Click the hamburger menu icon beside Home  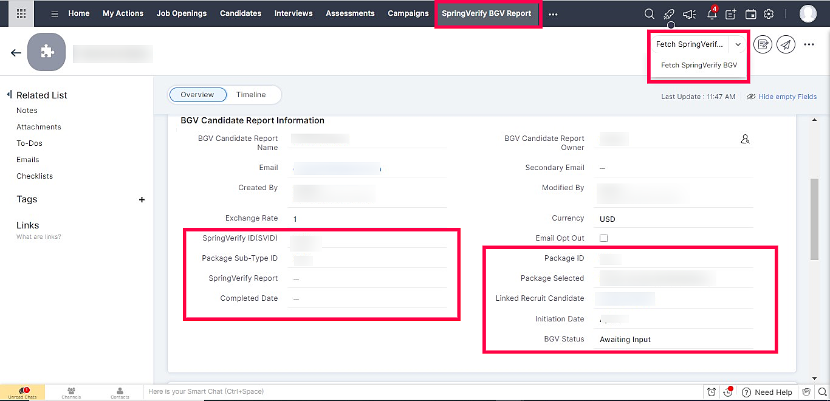pyautogui.click(x=55, y=13)
